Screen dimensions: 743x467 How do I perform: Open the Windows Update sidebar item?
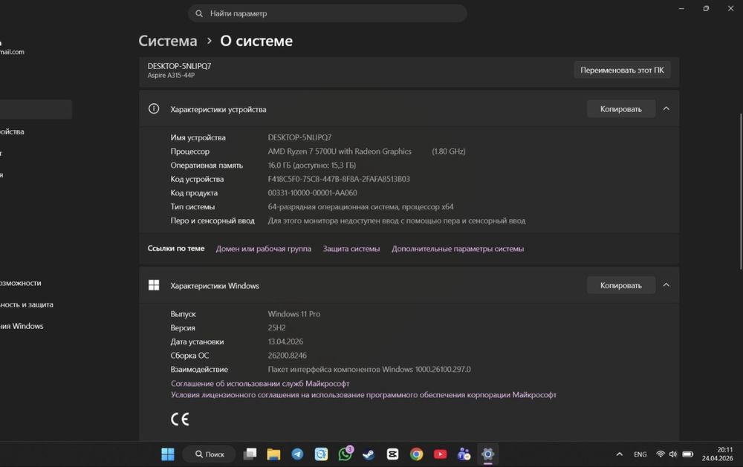[x=22, y=326]
